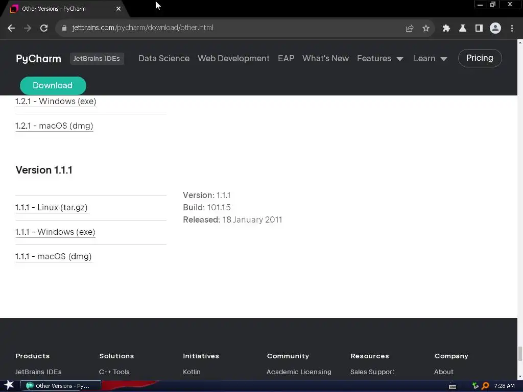Open the network tray icon
Image resolution: width=523 pixels, height=392 pixels.
tap(476, 386)
